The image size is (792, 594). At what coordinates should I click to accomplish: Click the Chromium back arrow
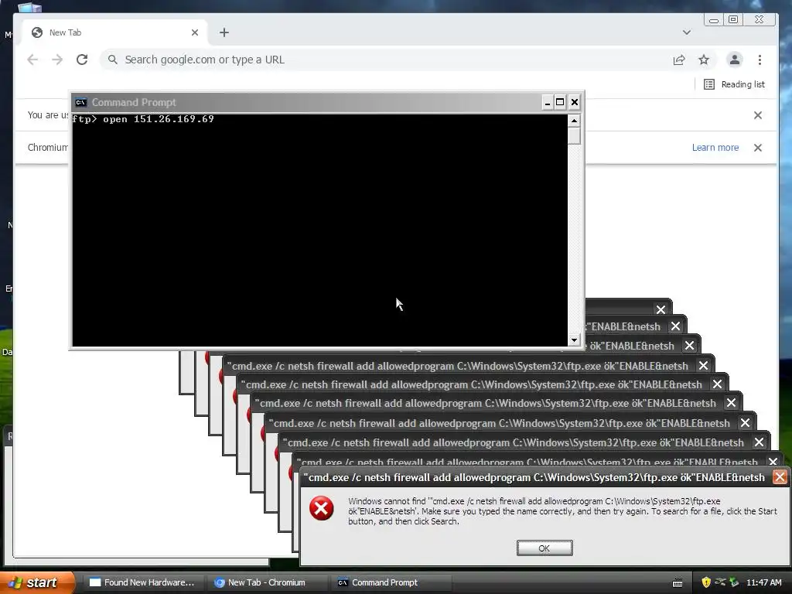coord(32,60)
